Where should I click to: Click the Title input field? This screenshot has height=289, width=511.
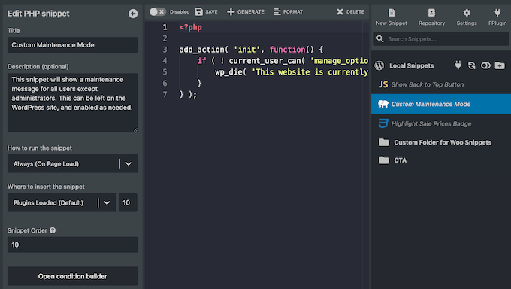72,45
